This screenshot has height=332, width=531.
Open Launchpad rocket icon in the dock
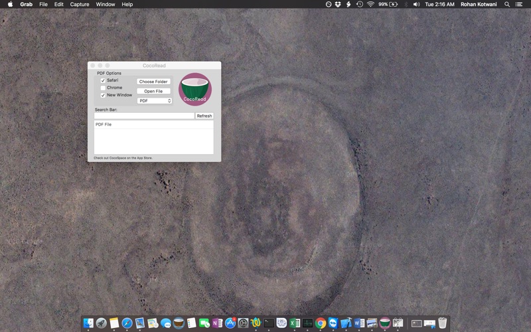coord(102,323)
